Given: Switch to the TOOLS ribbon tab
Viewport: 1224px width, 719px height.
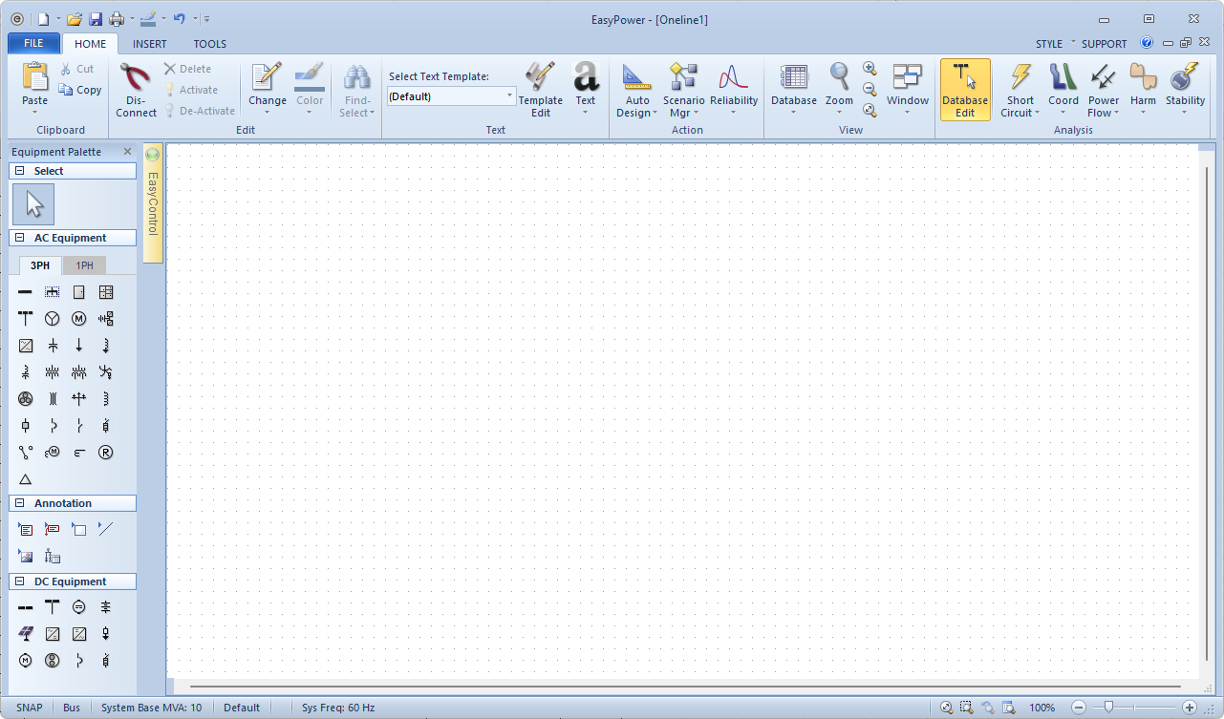Looking at the screenshot, I should click(x=210, y=44).
